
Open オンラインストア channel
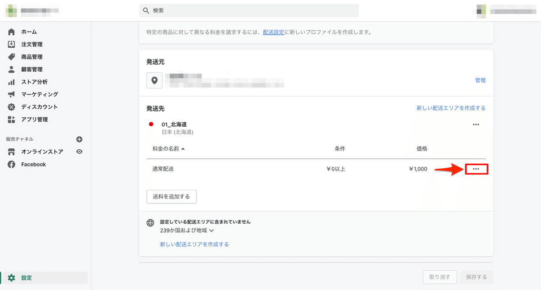pyautogui.click(x=42, y=152)
